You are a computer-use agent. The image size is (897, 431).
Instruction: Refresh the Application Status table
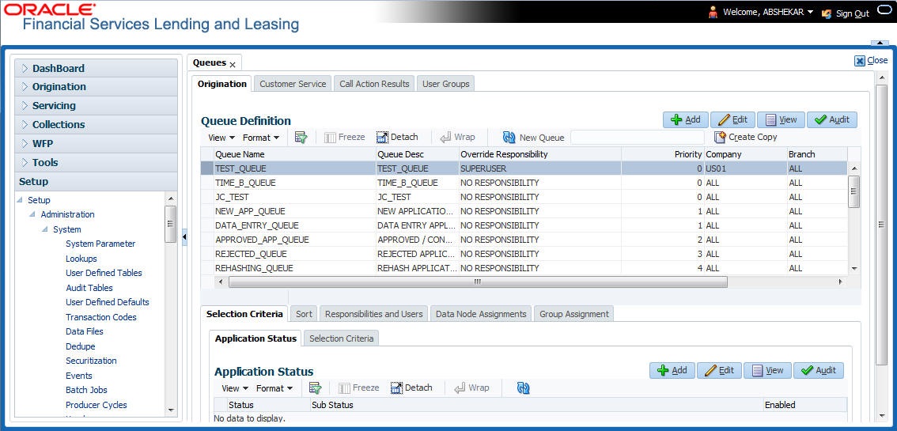[523, 388]
